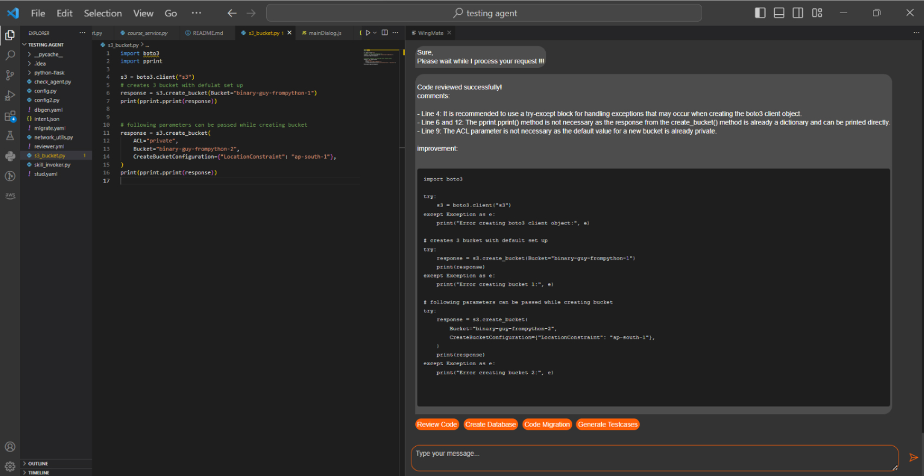The width and height of the screenshot is (924, 476).
Task: Open the Run and Debug view
Action: [x=10, y=96]
